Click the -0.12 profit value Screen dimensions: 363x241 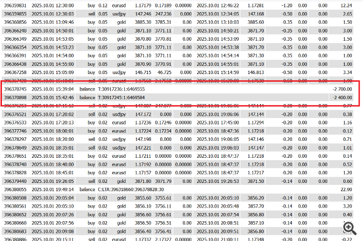[x=347, y=131]
